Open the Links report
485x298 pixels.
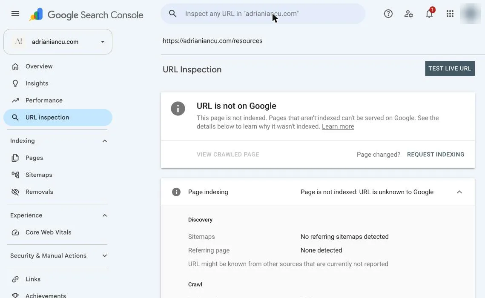(58, 279)
